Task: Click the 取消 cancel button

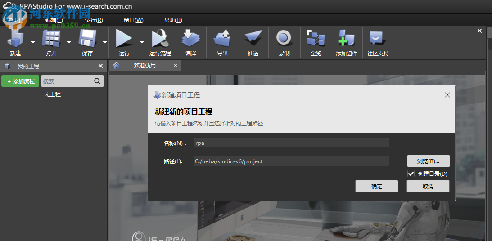Action: 428,186
